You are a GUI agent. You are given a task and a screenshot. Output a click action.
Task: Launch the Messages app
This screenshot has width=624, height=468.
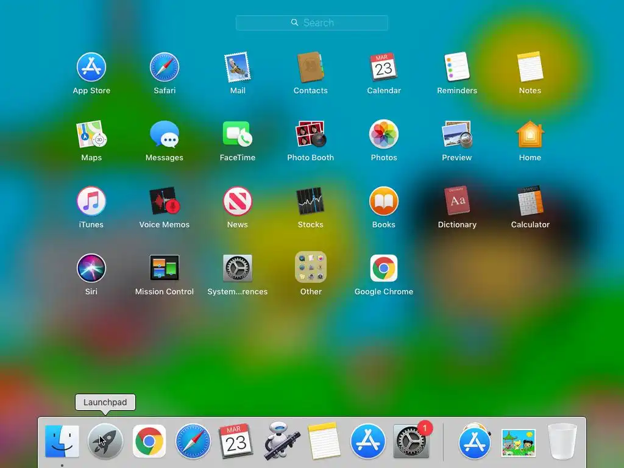tap(165, 135)
